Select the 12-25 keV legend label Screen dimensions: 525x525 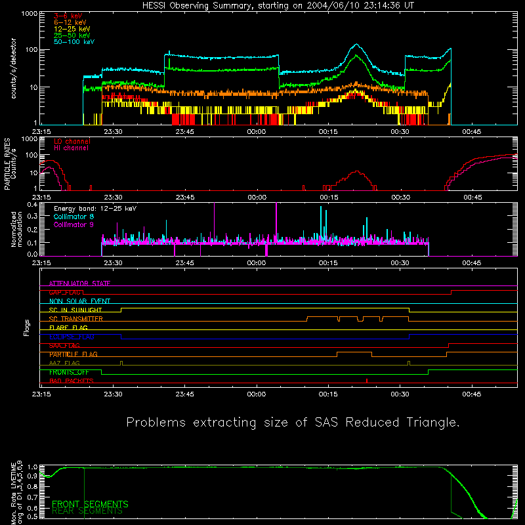click(x=72, y=29)
